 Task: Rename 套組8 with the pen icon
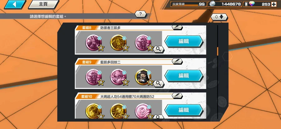tap(177, 27)
